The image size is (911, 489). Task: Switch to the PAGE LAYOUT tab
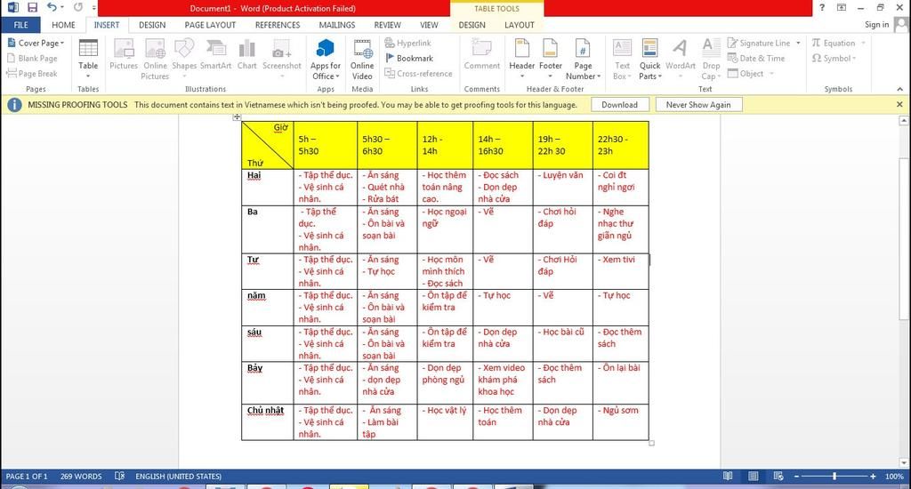[x=210, y=25]
